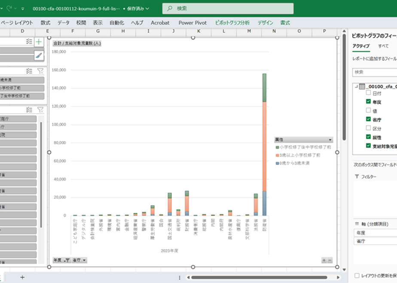
Task: Click the 検索 box in the title bar
Action: [x=228, y=9]
